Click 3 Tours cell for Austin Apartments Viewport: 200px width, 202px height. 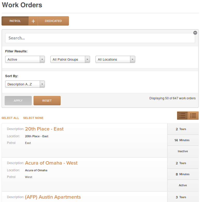click(x=183, y=197)
